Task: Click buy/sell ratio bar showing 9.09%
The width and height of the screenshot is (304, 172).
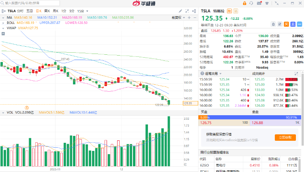Action: [250, 117]
